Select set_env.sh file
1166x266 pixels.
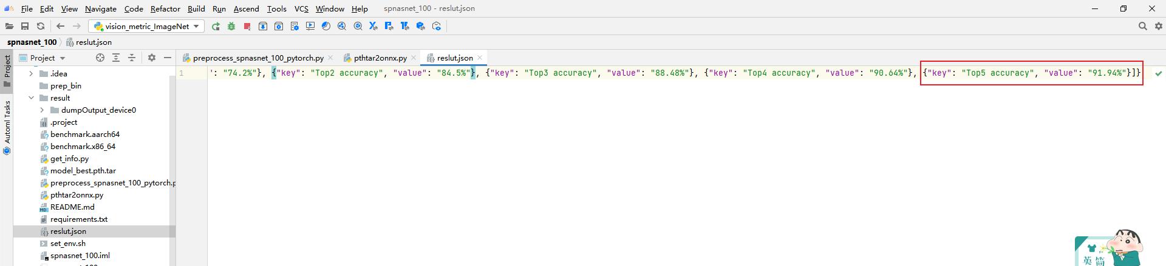click(68, 243)
